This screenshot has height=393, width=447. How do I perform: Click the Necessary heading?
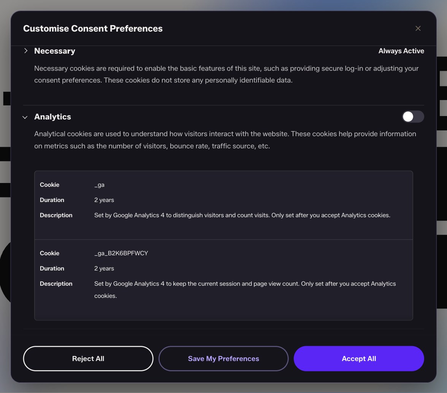click(x=55, y=51)
